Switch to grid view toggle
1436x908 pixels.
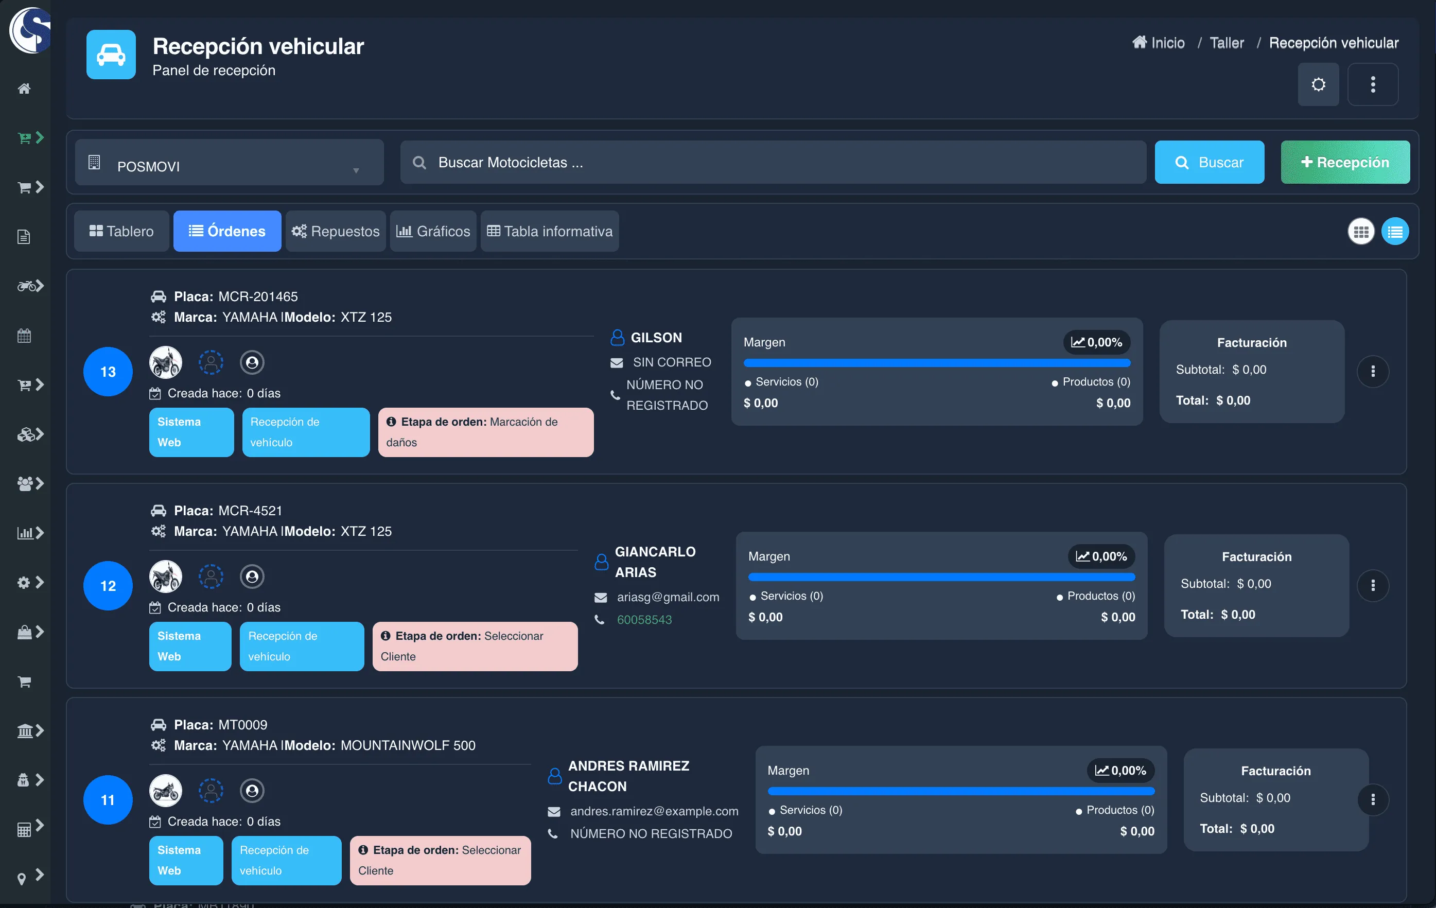(1361, 232)
